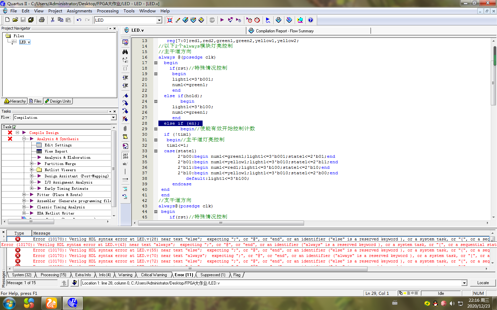Open the File menu

(x=13, y=11)
